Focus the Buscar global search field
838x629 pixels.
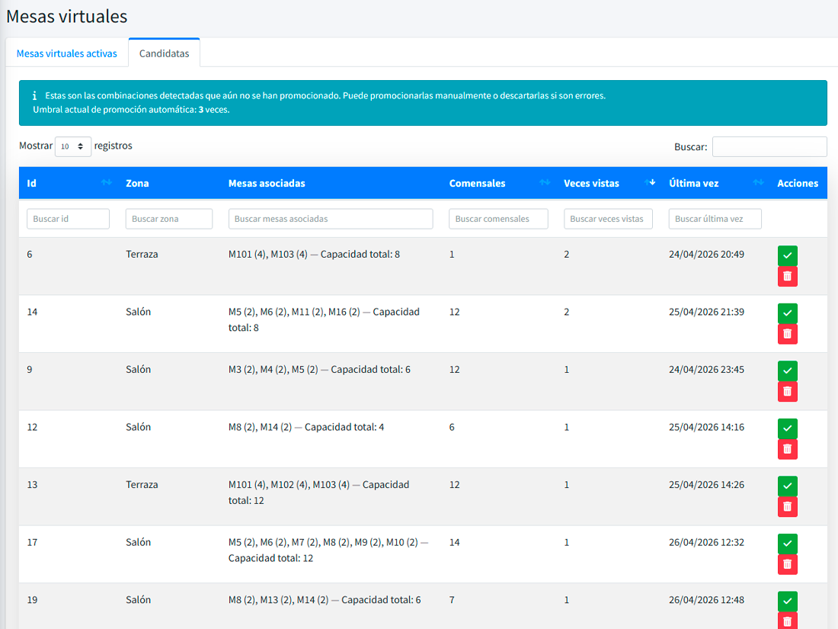click(x=769, y=146)
